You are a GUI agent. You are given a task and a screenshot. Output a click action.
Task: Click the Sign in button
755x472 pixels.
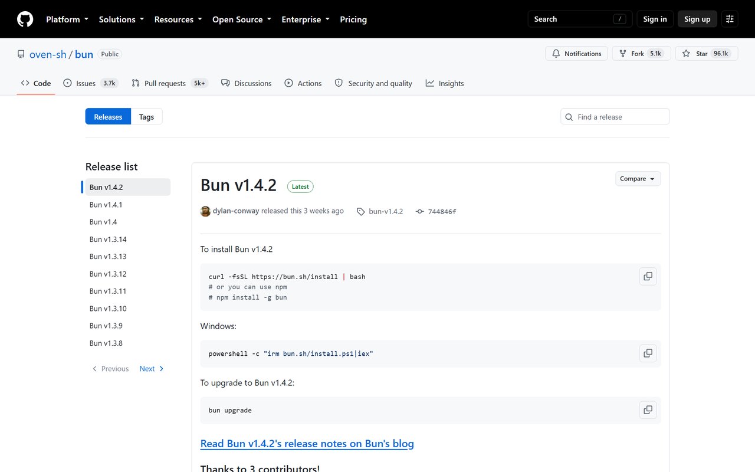655,19
